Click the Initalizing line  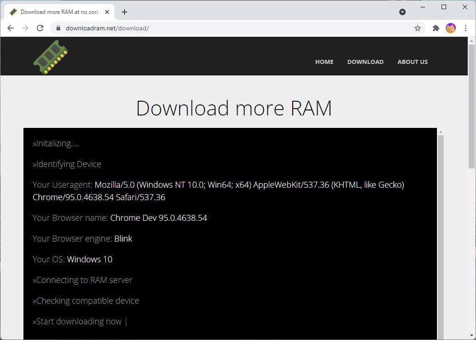click(56, 144)
